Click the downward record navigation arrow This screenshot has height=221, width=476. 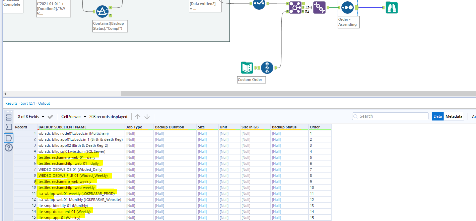pos(147,116)
